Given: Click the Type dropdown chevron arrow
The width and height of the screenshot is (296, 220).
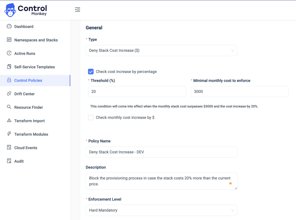Looking at the screenshot, I should [x=233, y=51].
